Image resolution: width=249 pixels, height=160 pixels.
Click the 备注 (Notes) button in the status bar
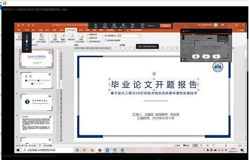[x=177, y=145]
